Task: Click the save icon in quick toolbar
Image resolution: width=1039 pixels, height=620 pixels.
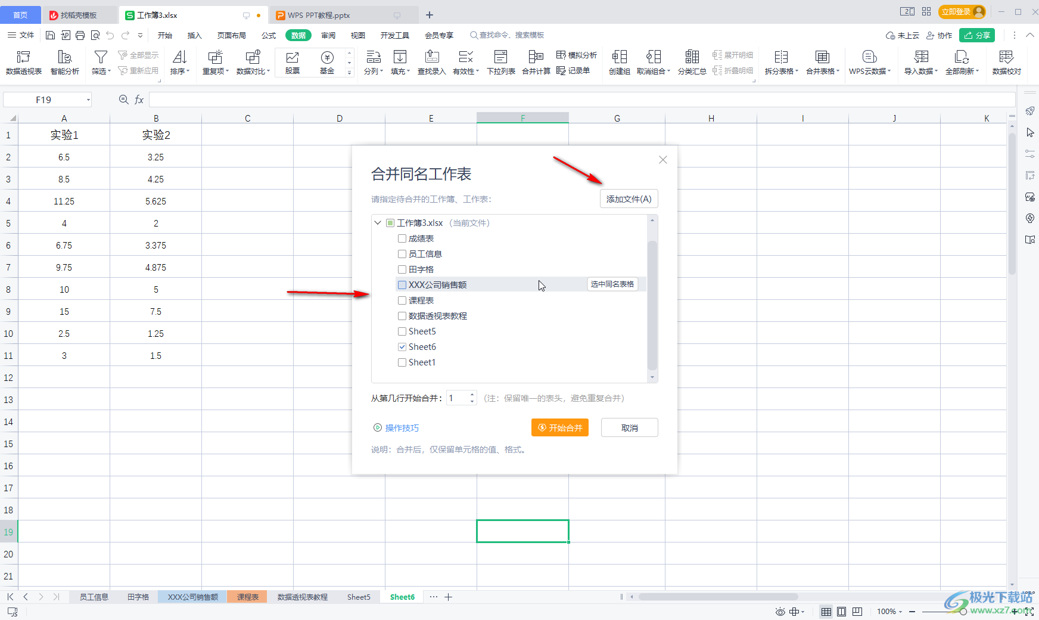Action: click(x=51, y=35)
